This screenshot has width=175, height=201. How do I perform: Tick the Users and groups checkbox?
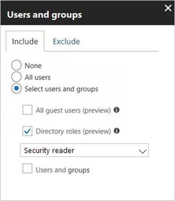[27, 169]
